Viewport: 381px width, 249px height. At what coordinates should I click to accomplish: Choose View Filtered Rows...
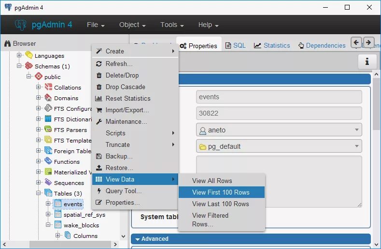coord(222,220)
